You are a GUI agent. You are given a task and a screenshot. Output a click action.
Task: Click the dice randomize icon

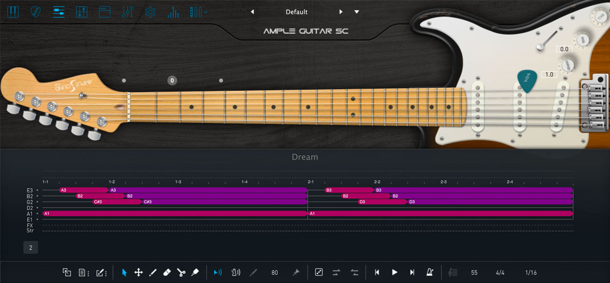click(319, 272)
